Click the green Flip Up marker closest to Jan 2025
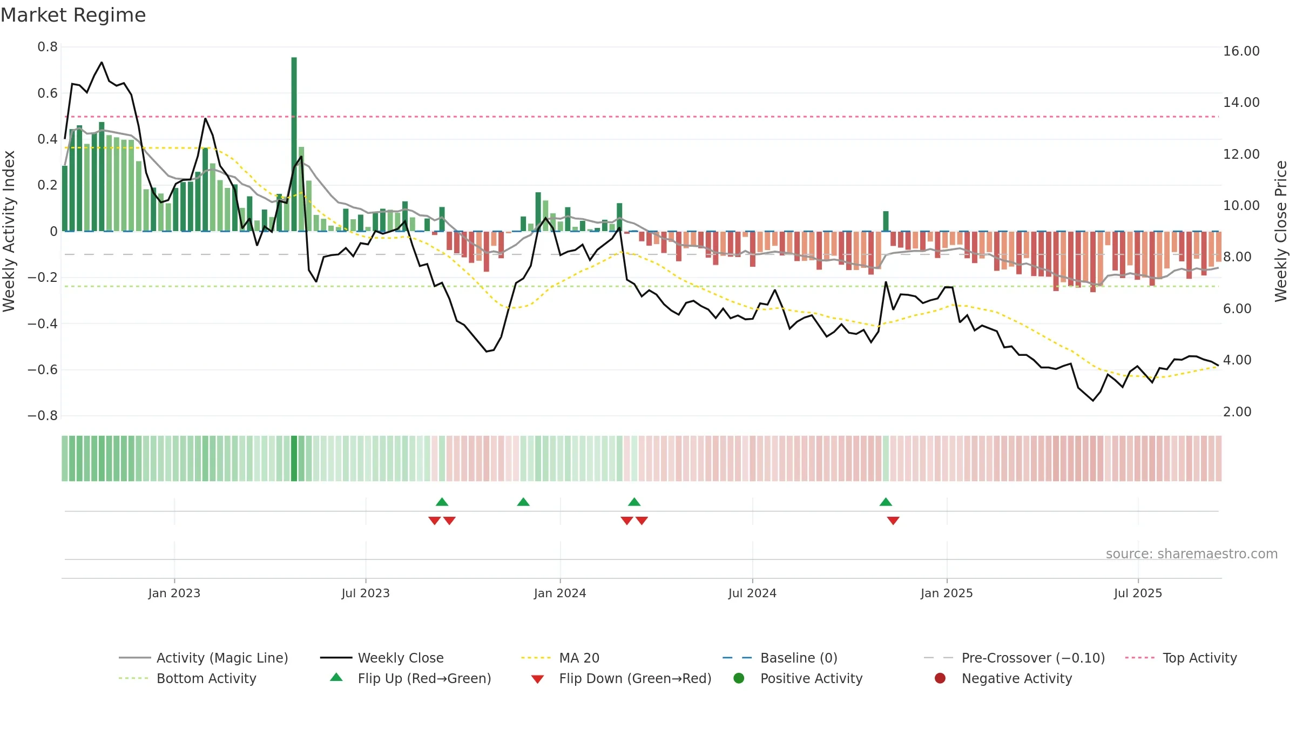The width and height of the screenshot is (1296, 729). point(886,502)
